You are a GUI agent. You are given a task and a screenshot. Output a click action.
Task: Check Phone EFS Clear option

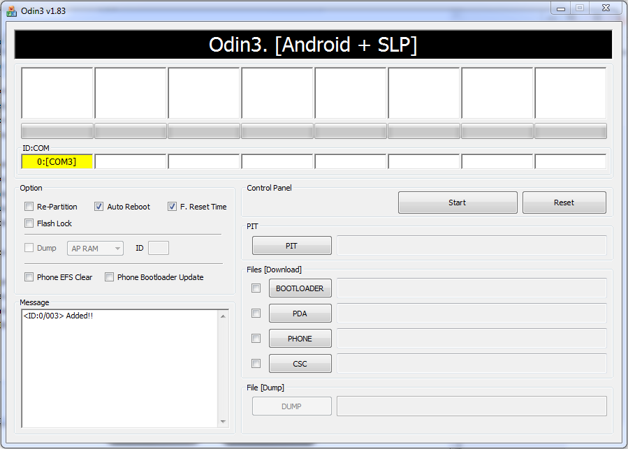pyautogui.click(x=29, y=277)
